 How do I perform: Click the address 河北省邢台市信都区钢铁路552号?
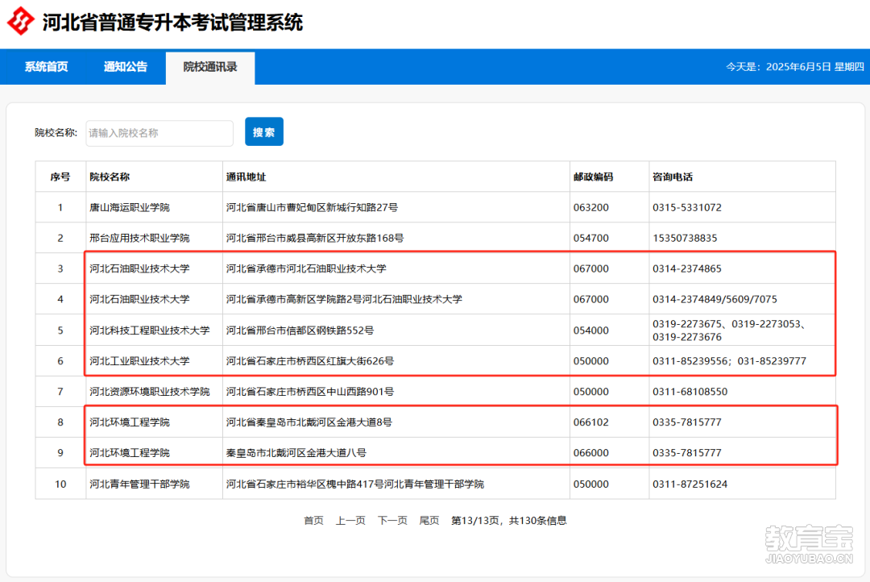[300, 330]
